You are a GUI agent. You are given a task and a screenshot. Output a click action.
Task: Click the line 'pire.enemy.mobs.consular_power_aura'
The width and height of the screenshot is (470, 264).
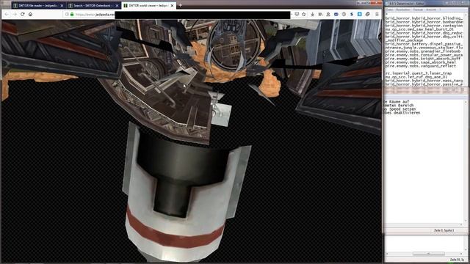pyautogui.click(x=424, y=55)
